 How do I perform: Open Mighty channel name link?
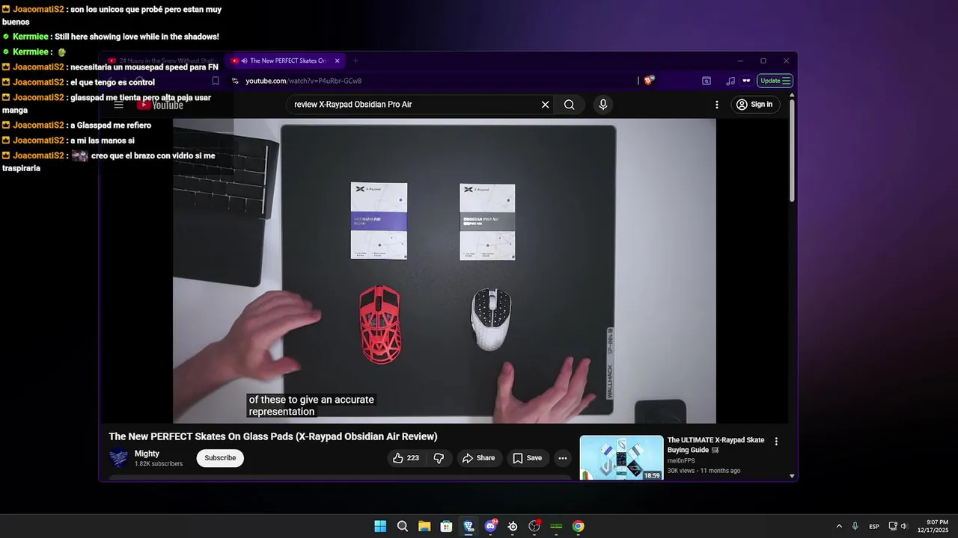[147, 454]
